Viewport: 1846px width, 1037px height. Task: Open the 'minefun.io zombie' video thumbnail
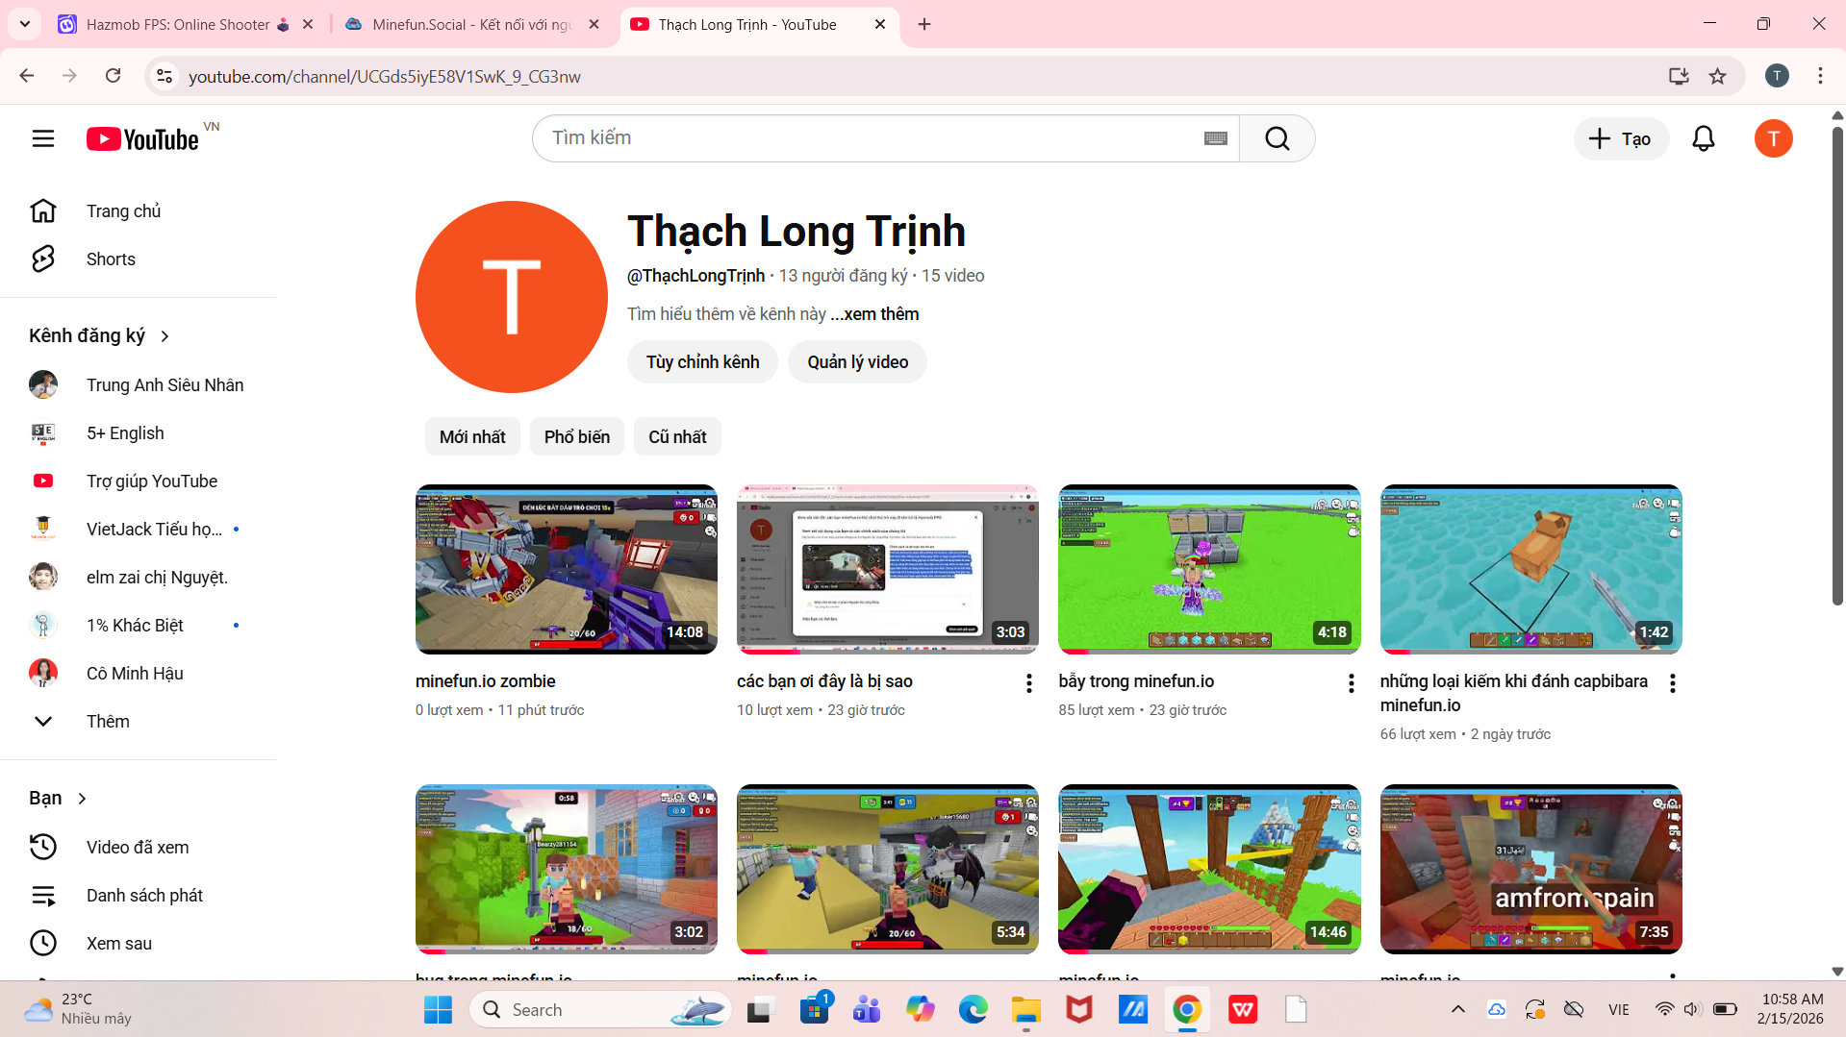566,569
